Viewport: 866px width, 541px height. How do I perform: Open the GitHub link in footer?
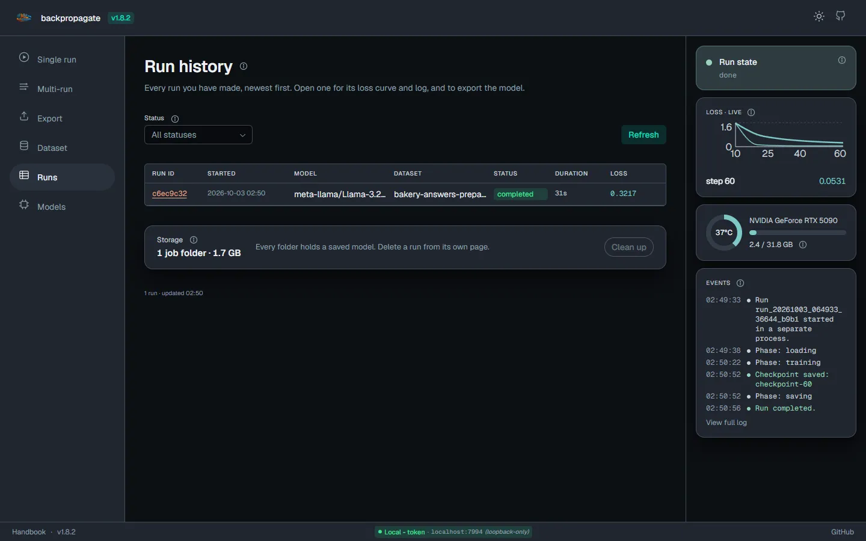click(x=842, y=532)
